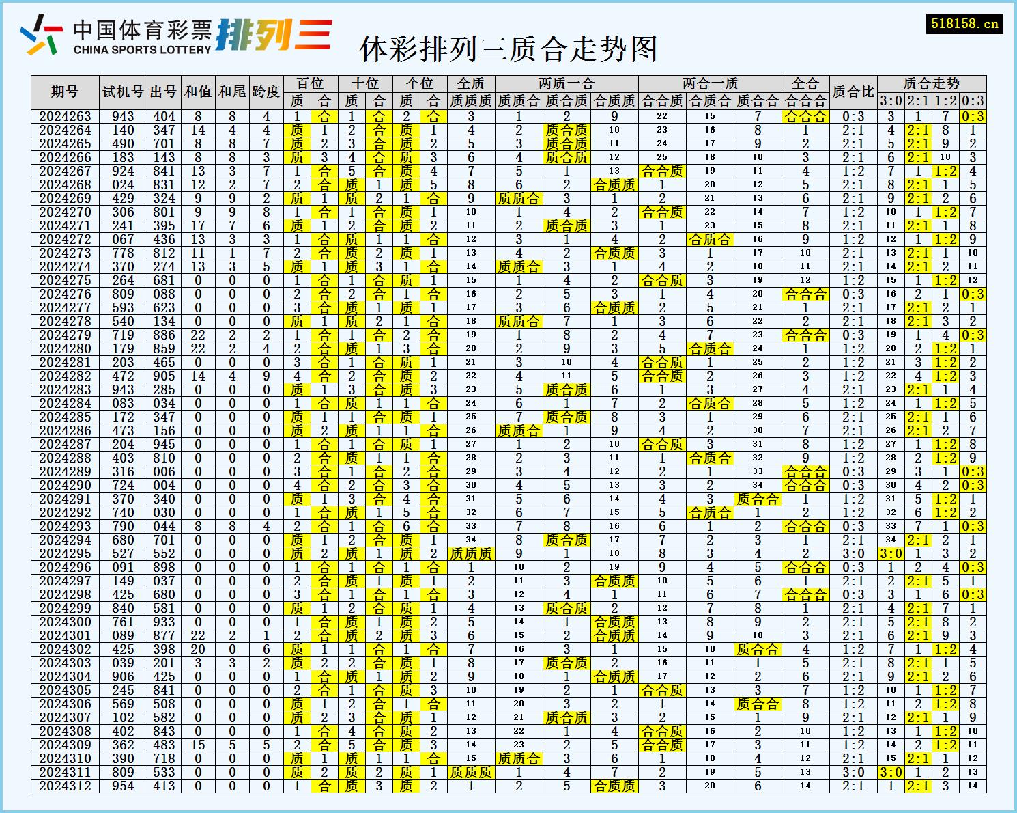Click period number 2024312
The image size is (1017, 813).
tap(65, 786)
